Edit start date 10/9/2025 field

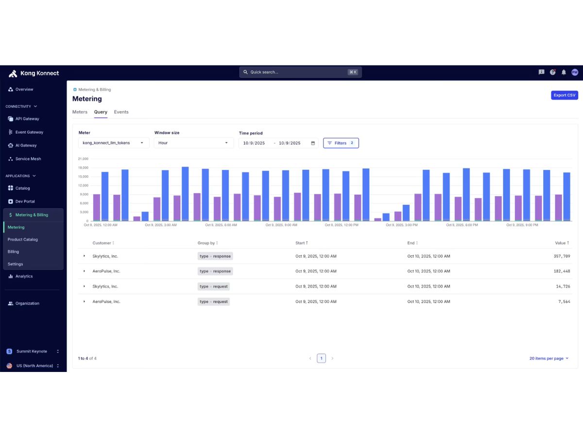coord(254,143)
